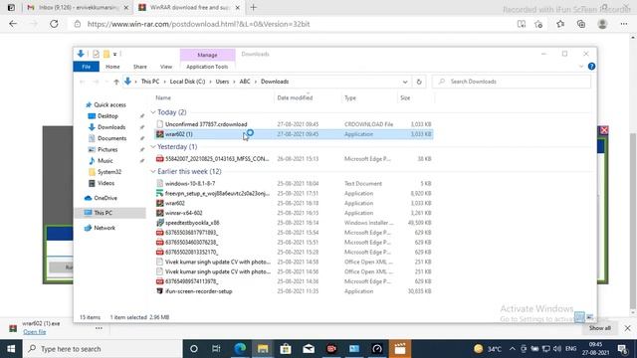Open Edge Favorites star list
637x358 pixels.
coord(560,24)
